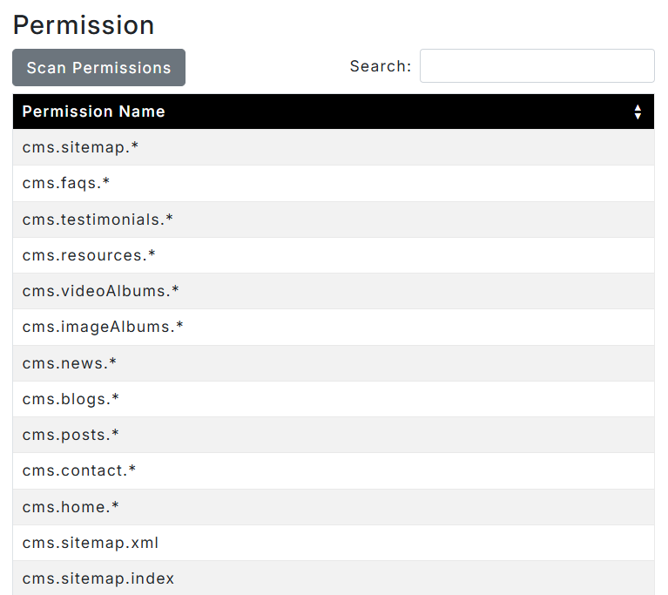Viewport: 668px width, 595px height.
Task: Select the cms.home.* row
Action: pos(334,507)
